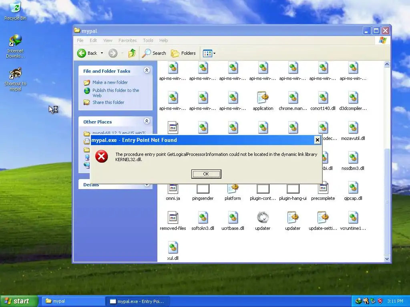Collapse the File and Folder Tasks panel
Screen dimensions: 410x307
(x=147, y=70)
